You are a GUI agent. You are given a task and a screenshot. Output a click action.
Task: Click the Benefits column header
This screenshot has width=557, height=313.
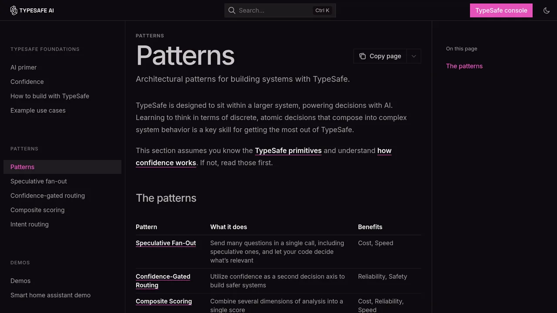pyautogui.click(x=370, y=227)
